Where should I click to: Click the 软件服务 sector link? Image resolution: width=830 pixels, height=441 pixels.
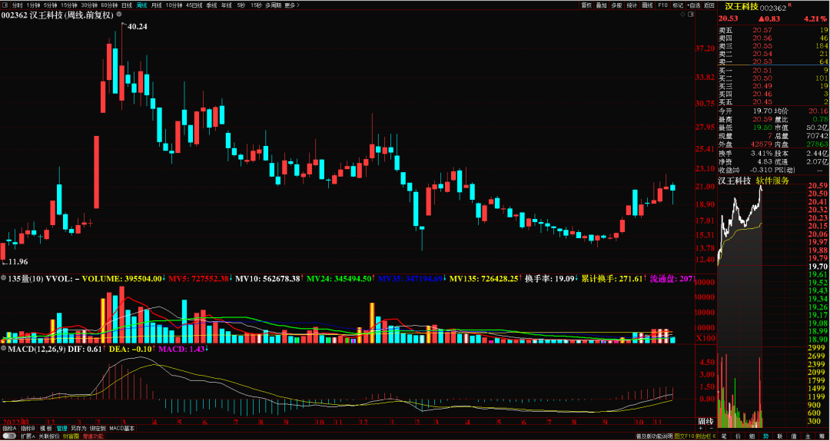[x=772, y=181]
